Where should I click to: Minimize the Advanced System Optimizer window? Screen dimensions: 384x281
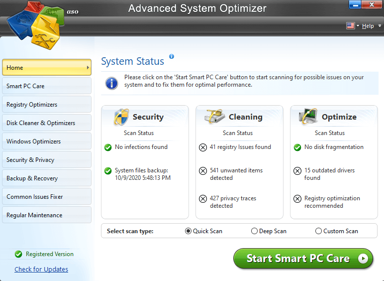pos(355,4)
